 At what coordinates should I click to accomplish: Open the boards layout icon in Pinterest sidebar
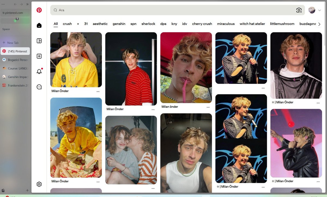(39, 41)
